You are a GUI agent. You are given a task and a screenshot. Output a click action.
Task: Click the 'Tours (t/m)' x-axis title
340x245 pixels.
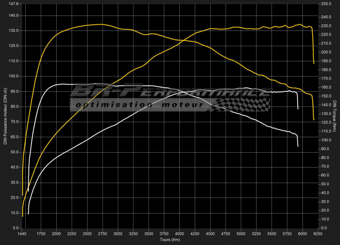(x=169, y=240)
